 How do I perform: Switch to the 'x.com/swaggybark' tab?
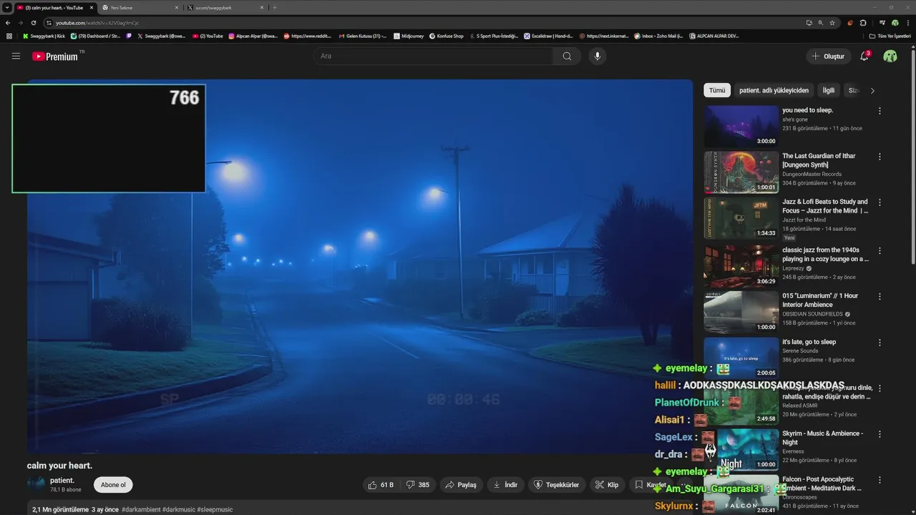(x=225, y=7)
